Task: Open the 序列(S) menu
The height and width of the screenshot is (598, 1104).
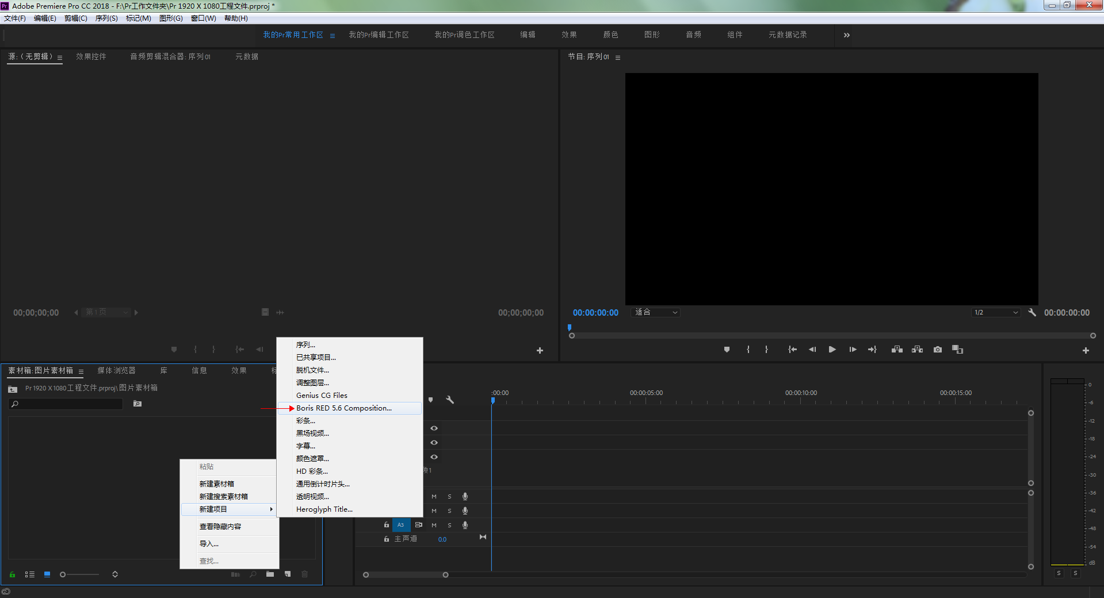Action: (x=106, y=18)
